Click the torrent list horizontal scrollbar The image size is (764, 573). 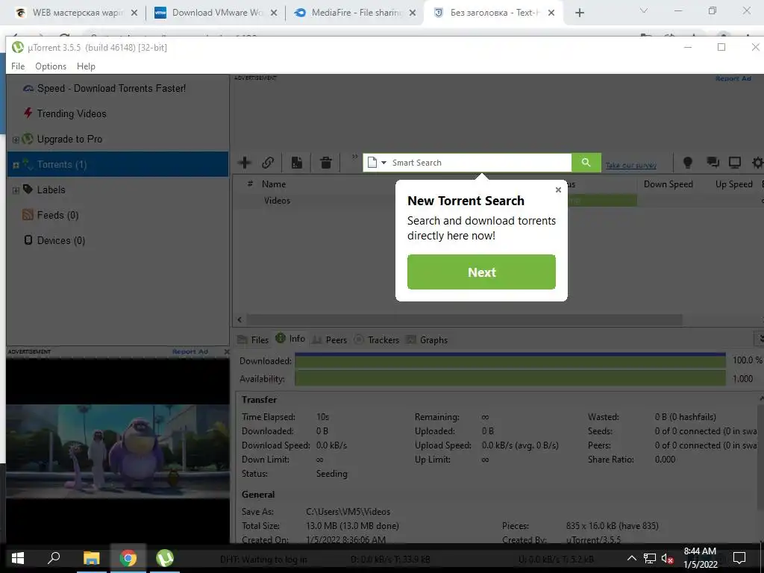coord(464,319)
